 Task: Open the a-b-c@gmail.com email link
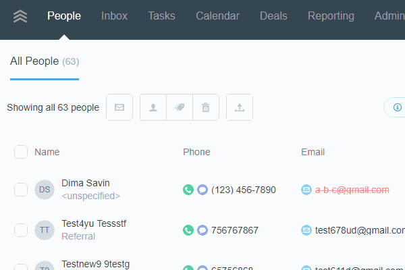pos(352,190)
